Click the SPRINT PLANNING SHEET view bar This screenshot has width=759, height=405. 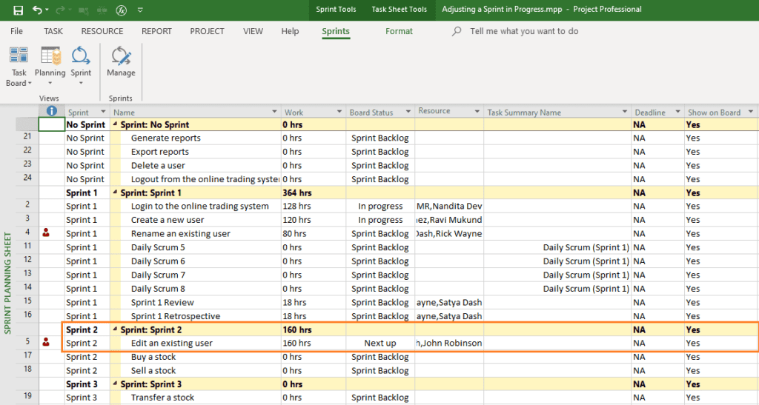(x=7, y=284)
